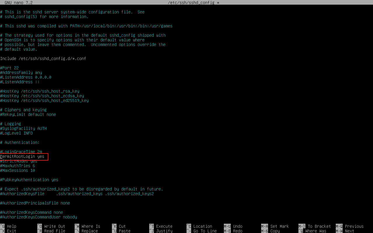
Task: Click the Read File shortcut
Action: pos(54,231)
